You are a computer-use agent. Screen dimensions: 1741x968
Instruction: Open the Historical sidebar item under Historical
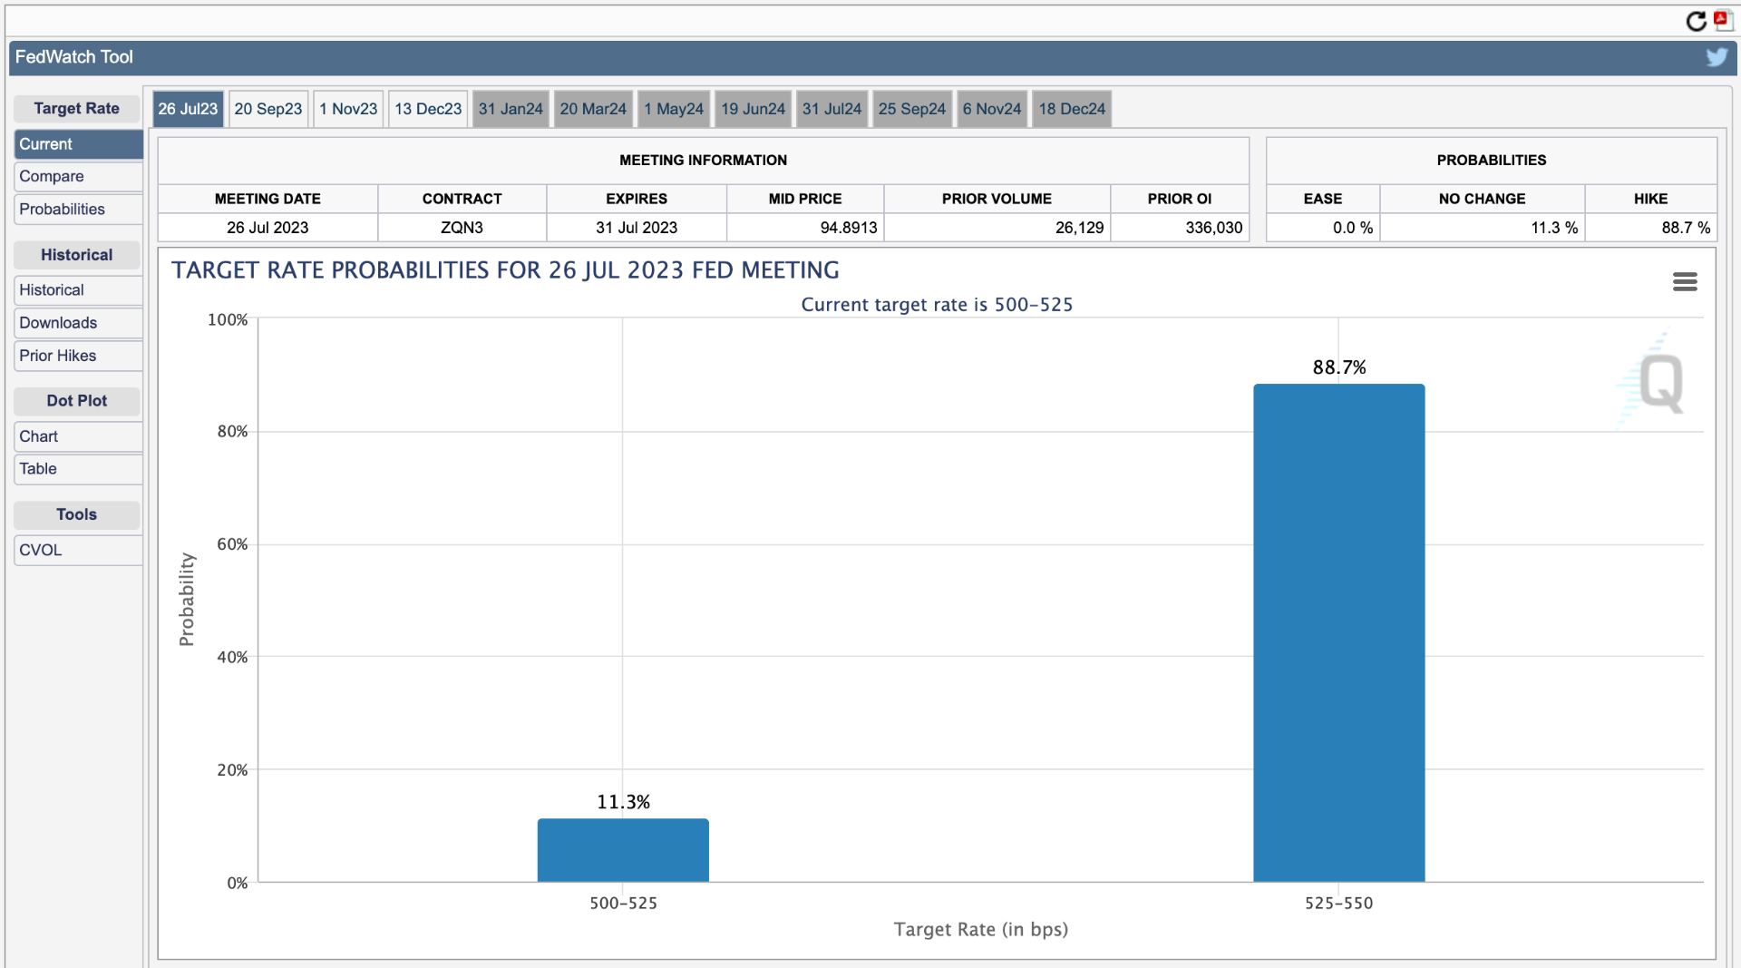point(78,290)
